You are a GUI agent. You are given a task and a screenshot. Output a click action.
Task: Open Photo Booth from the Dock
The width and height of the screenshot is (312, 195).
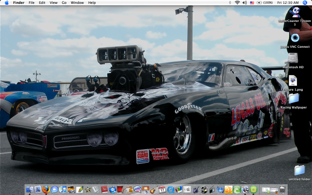[x=121, y=190]
